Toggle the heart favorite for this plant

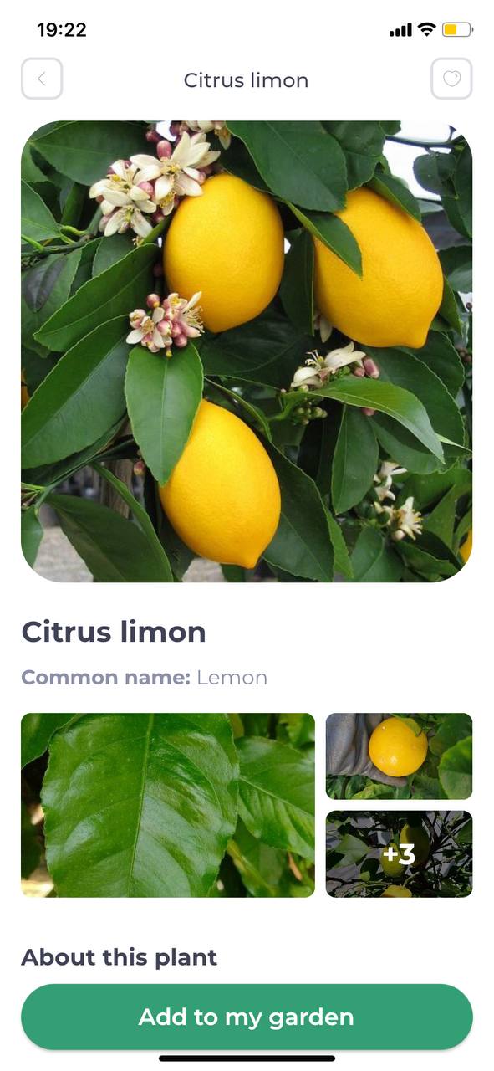click(451, 79)
